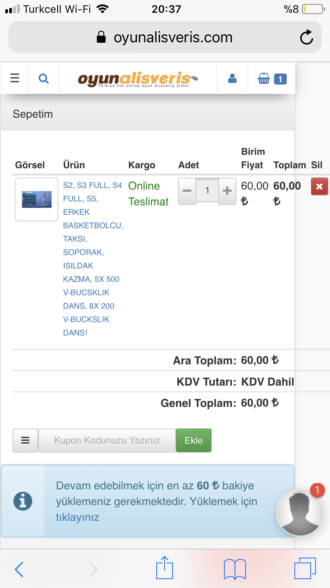330x588 pixels.
Task: Focus the quantity number field
Action: click(x=207, y=191)
